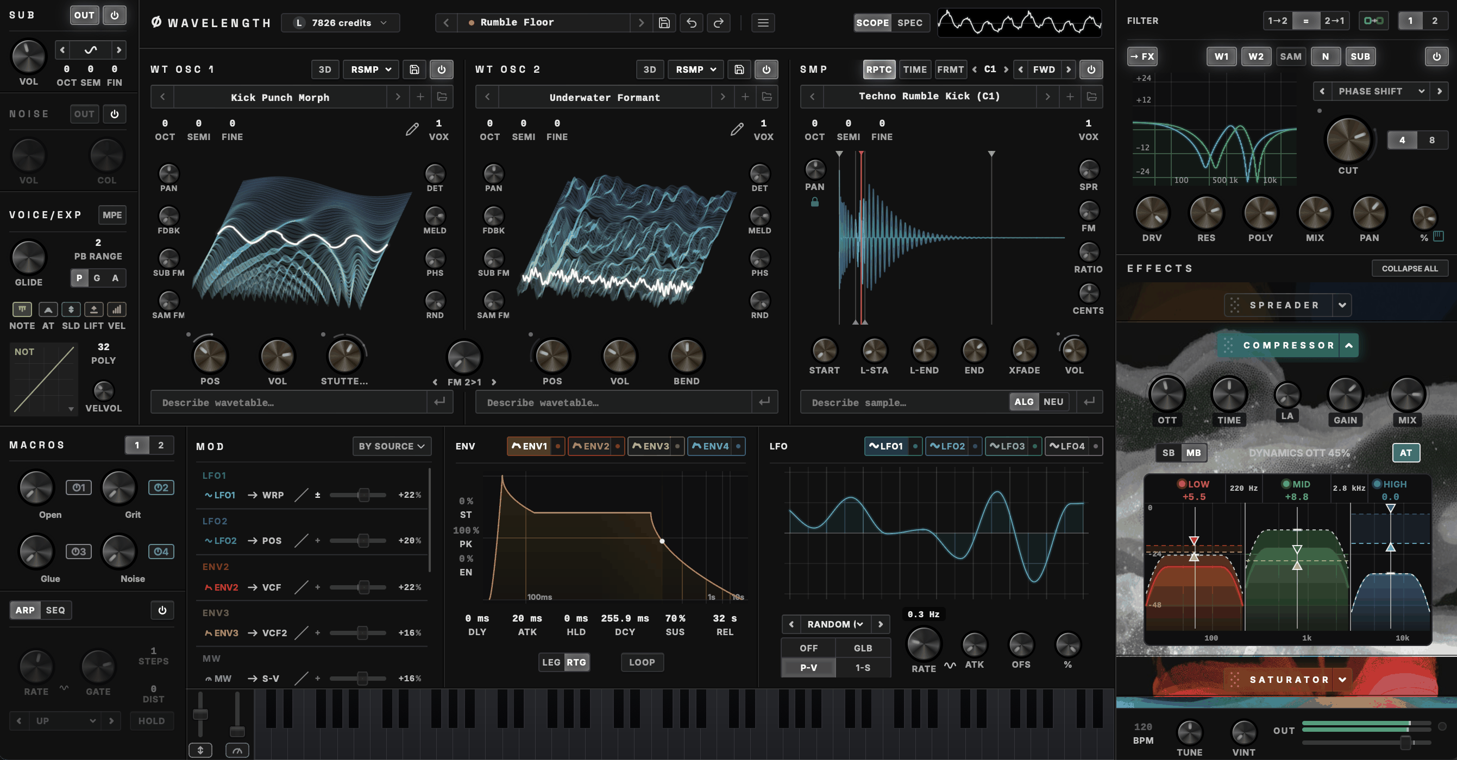This screenshot has width=1457, height=760.
Task: Save the WT OSC 1 wavetable
Action: point(414,69)
